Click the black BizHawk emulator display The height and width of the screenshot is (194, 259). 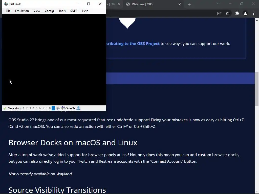(x=54, y=59)
